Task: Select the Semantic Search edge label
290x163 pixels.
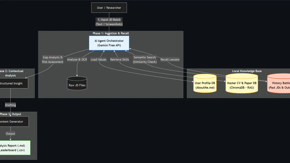Action: (x=145, y=59)
